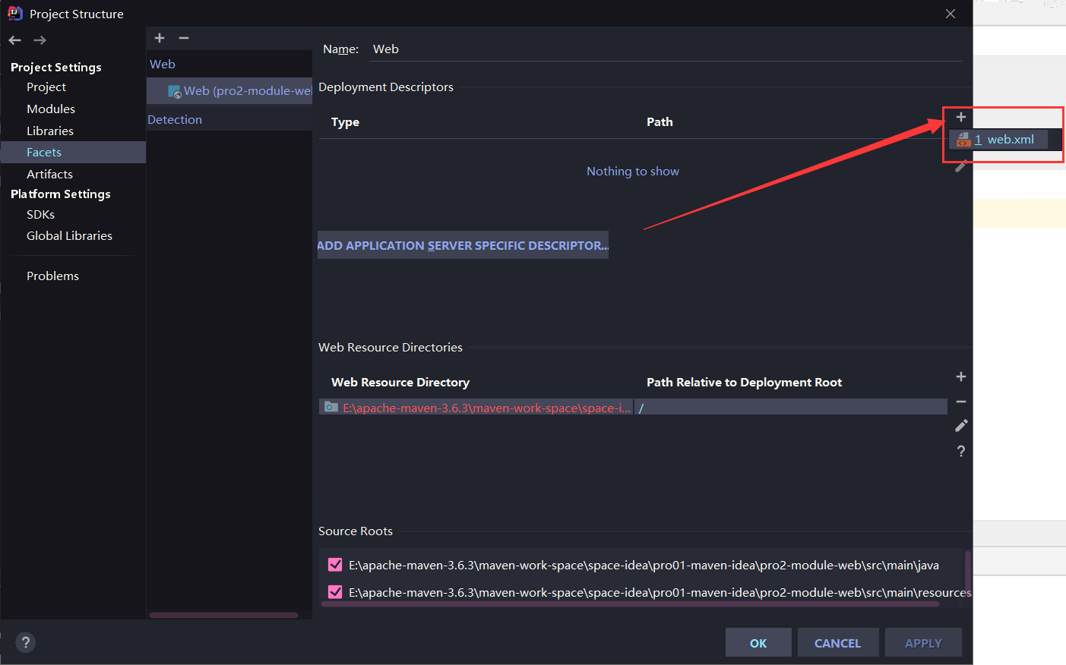Confirm with OK button

coord(758,643)
